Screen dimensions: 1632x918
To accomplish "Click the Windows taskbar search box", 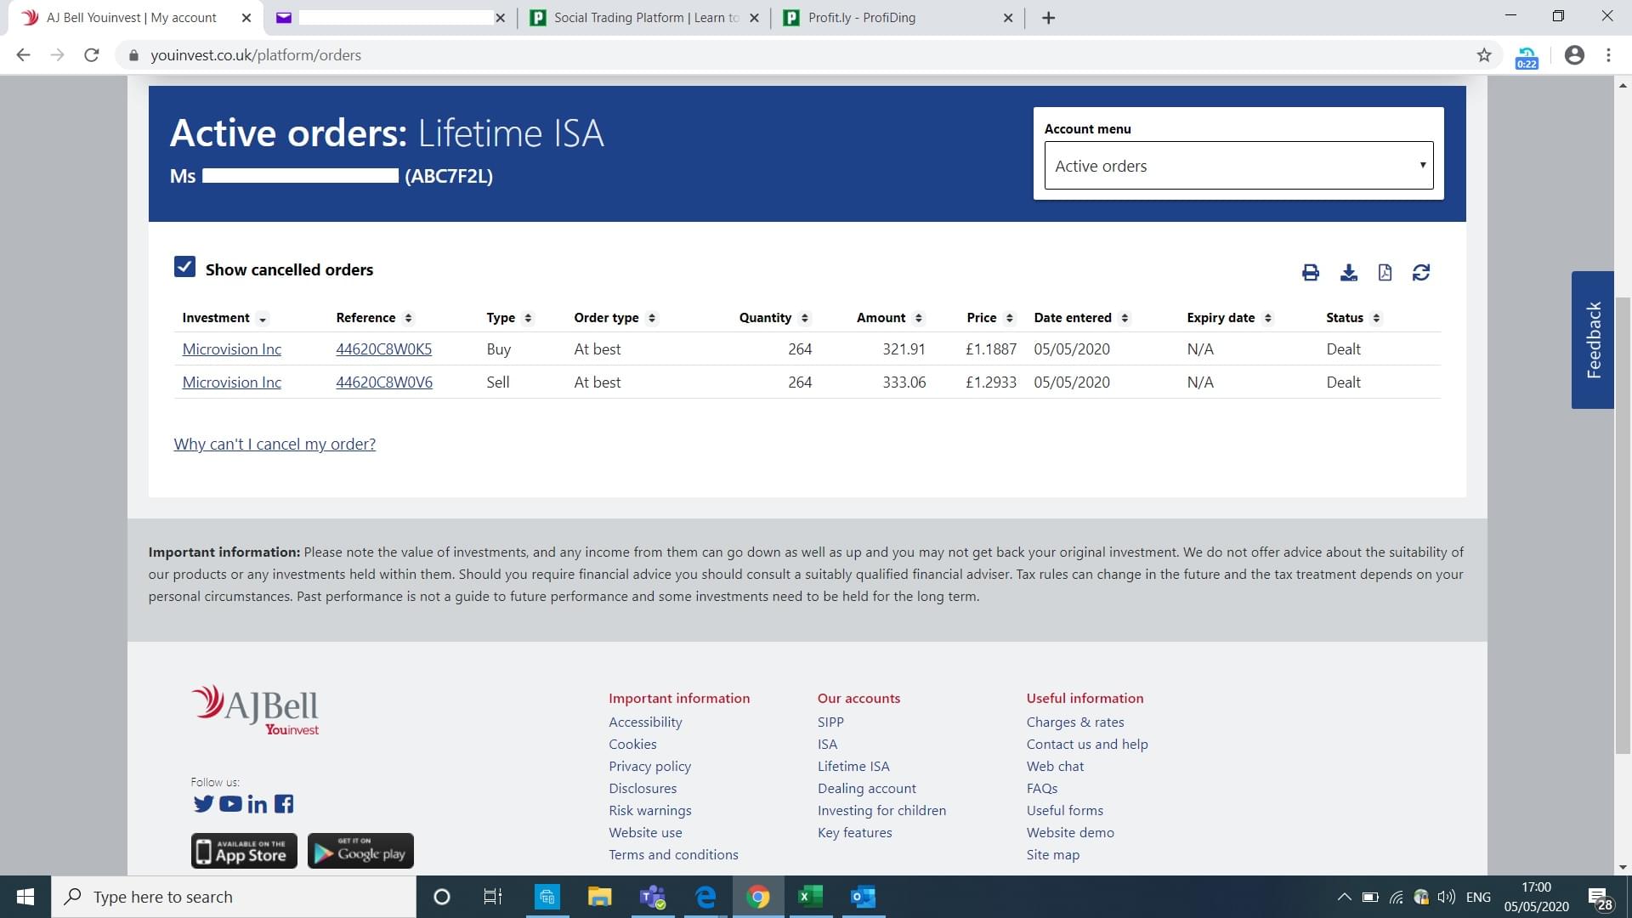I will coord(234,897).
